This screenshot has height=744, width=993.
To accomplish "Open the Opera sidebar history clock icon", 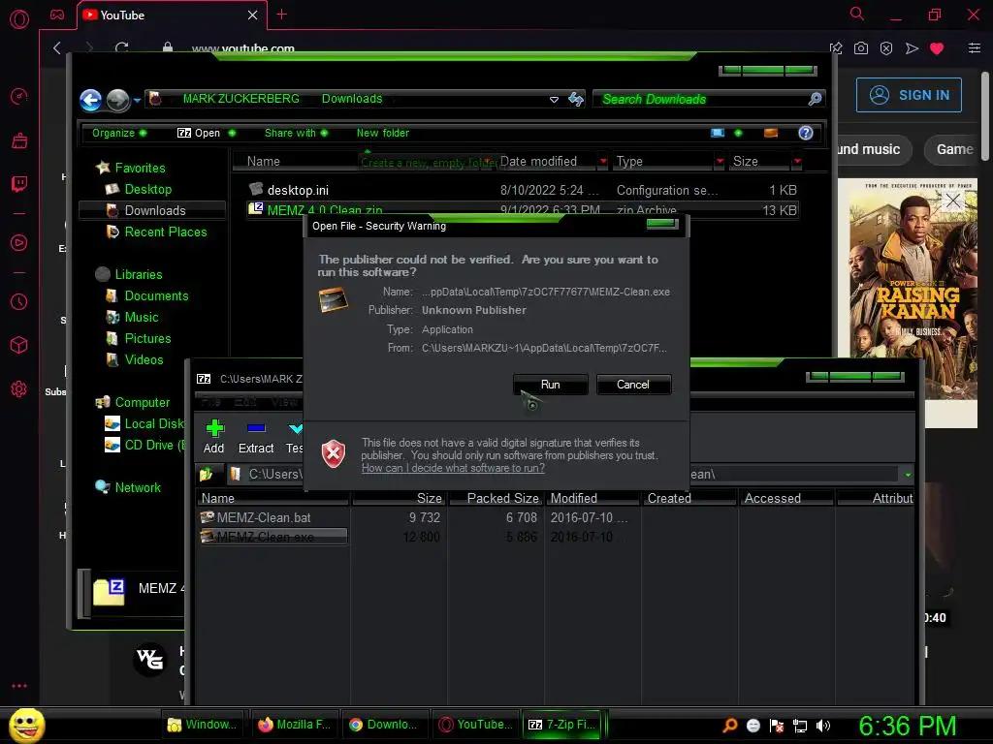I will tap(19, 302).
